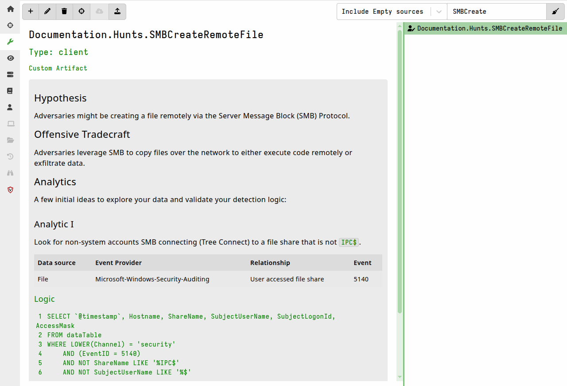Launch a hunt via the crosshair toolbar icon
The height and width of the screenshot is (386, 567).
click(82, 12)
